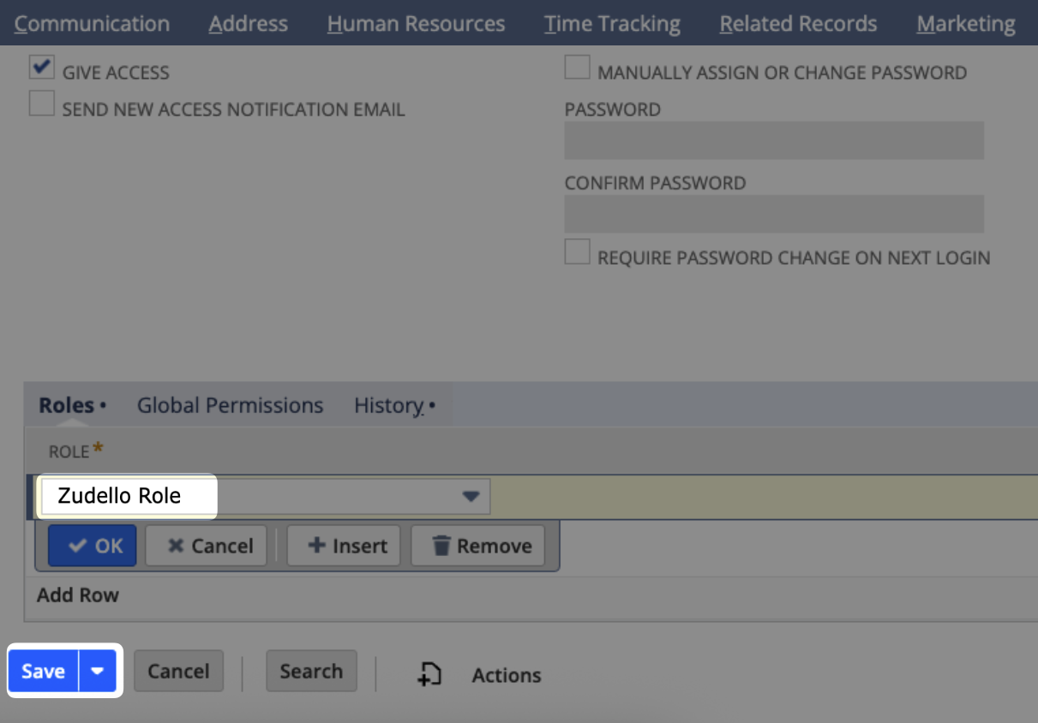This screenshot has height=723, width=1038.
Task: Insert a new role row
Action: tap(344, 546)
